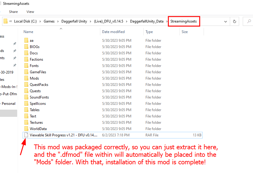Go to Local Disk (C:) breadcrumb

pos(26,21)
